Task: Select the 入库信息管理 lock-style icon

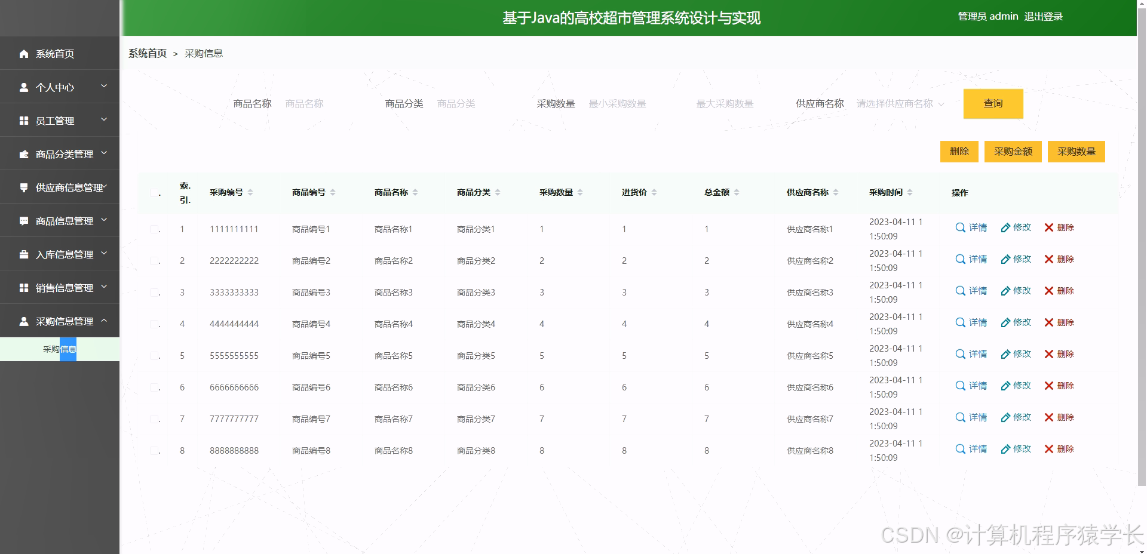Action: tap(24, 254)
